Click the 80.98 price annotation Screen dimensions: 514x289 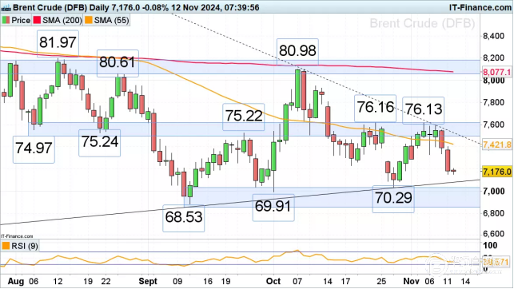pos(297,51)
